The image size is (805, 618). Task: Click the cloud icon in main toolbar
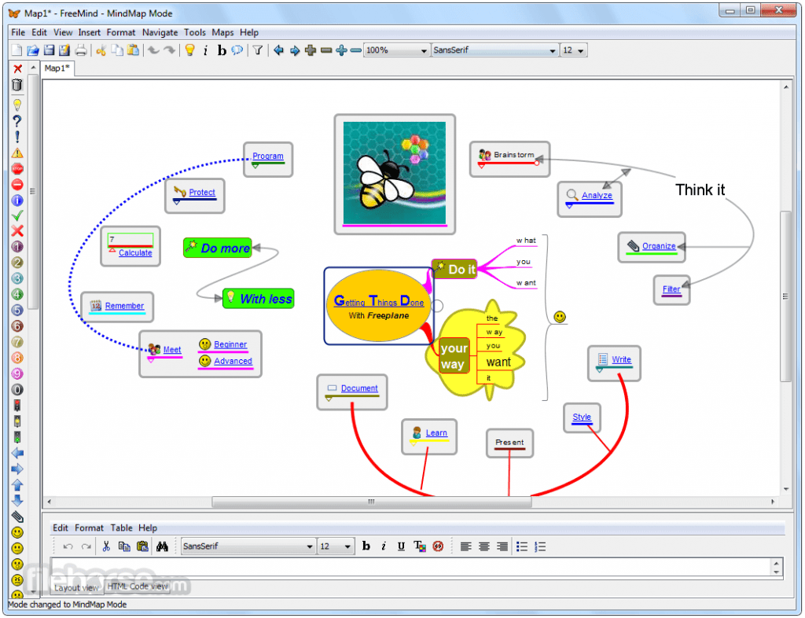tap(237, 50)
